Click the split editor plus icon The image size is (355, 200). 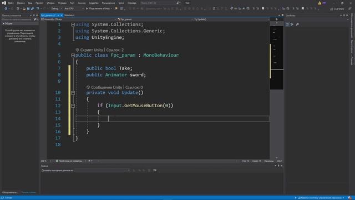click(276, 19)
